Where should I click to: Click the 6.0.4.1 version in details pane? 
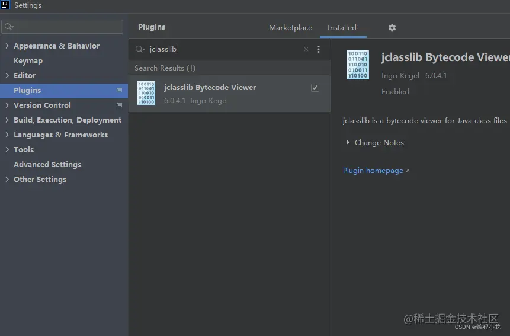tap(436, 76)
